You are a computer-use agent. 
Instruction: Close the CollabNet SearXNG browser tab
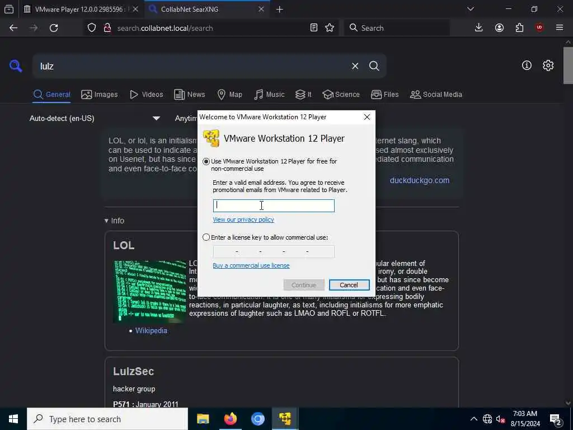click(x=261, y=9)
